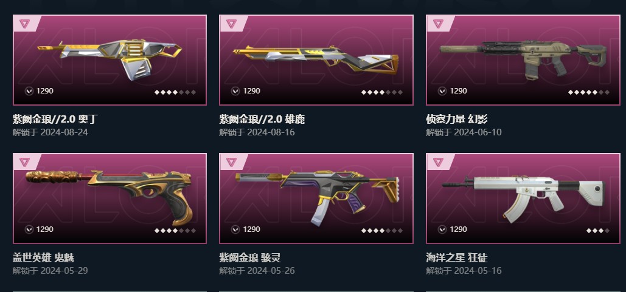Click the 1290 price on the 雄鹿 card
626x292 pixels.
coord(251,91)
